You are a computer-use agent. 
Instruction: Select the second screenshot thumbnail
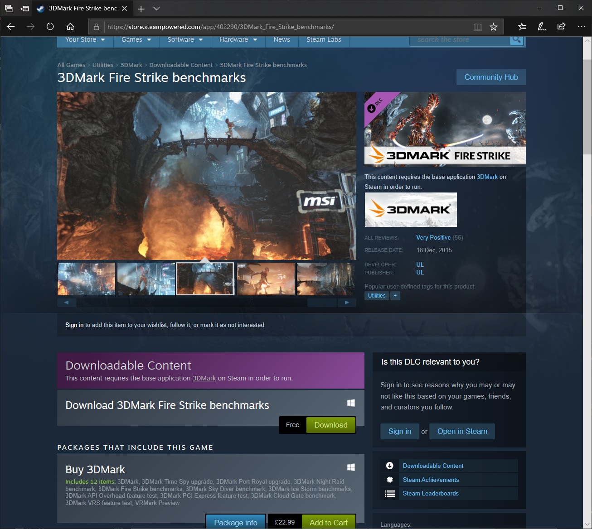click(146, 279)
